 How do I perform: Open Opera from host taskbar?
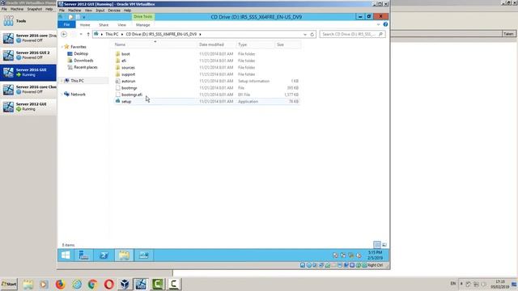tap(108, 284)
